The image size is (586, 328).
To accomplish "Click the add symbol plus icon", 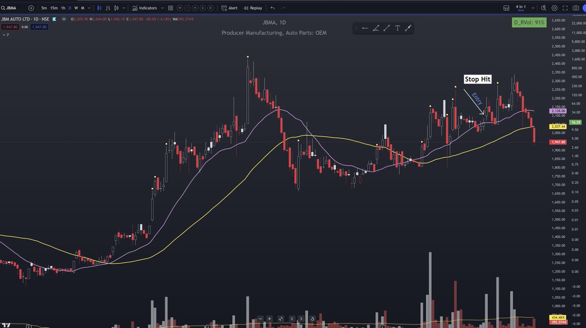I will [31, 8].
